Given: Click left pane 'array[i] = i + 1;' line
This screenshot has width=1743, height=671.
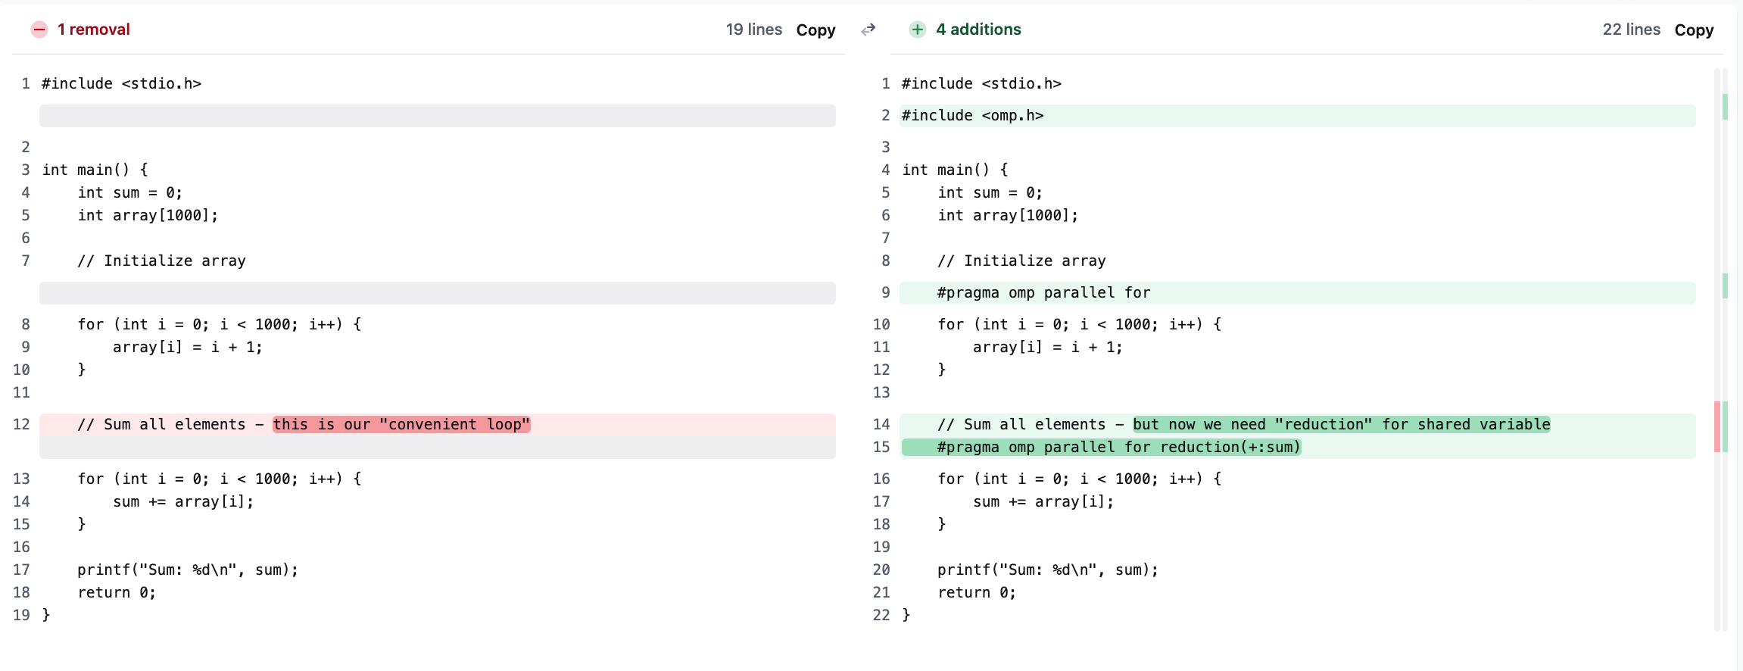Looking at the screenshot, I should (x=188, y=348).
